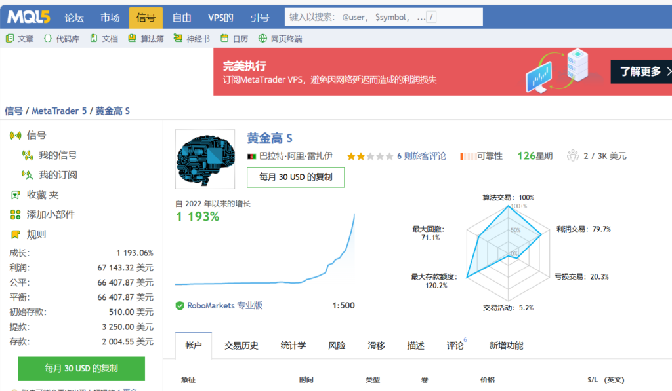Open the 市场 menu item
This screenshot has width=672, height=391.
click(x=110, y=18)
